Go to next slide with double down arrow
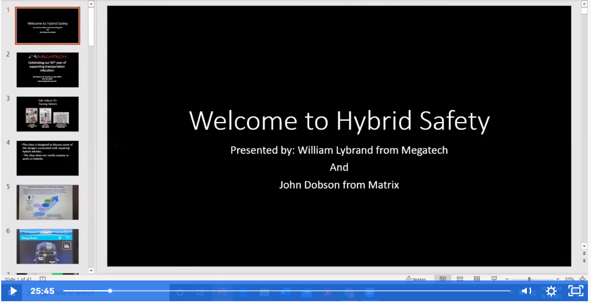 tap(584, 260)
